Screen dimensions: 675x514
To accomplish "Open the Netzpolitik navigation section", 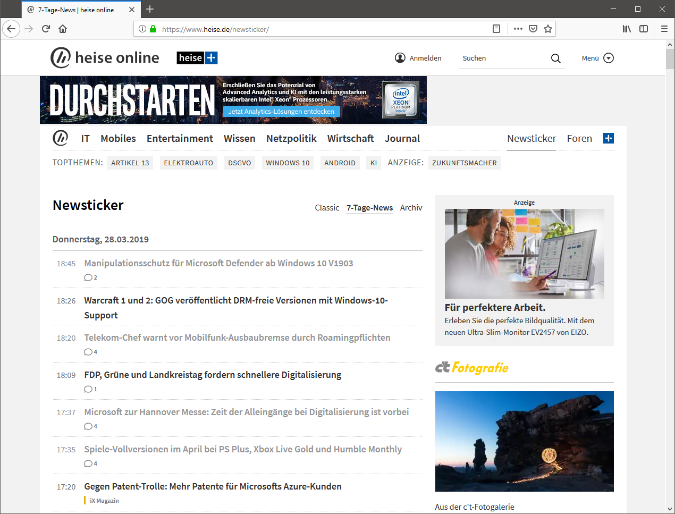I will (291, 138).
